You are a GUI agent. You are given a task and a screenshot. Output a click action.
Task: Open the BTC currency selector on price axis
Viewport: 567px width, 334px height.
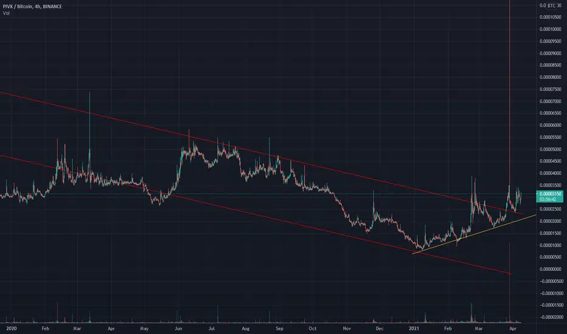click(x=551, y=5)
